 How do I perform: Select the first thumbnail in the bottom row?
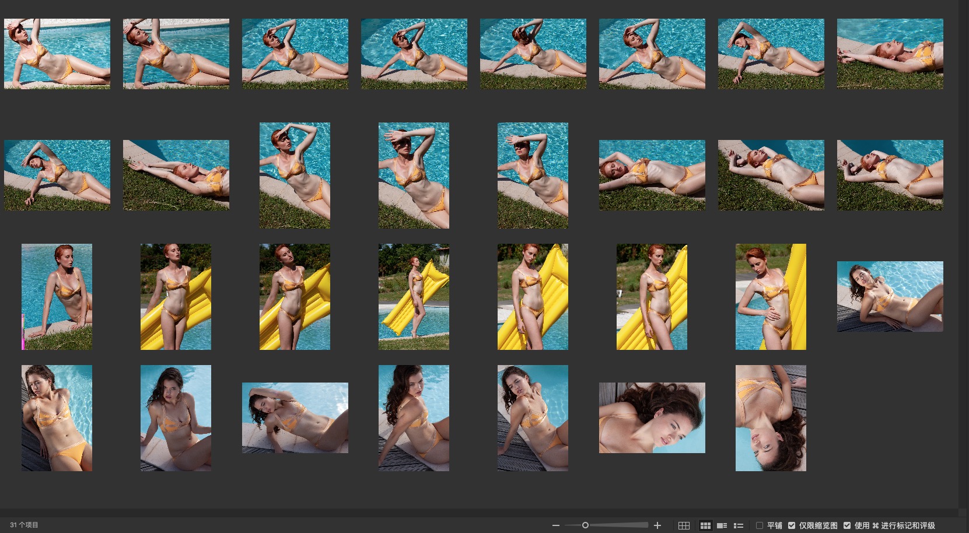(x=57, y=418)
